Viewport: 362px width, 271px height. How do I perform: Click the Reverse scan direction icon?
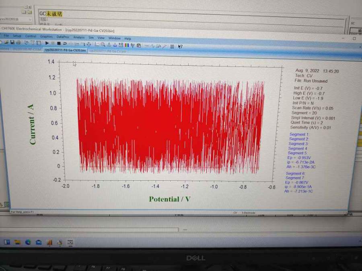click(65, 43)
